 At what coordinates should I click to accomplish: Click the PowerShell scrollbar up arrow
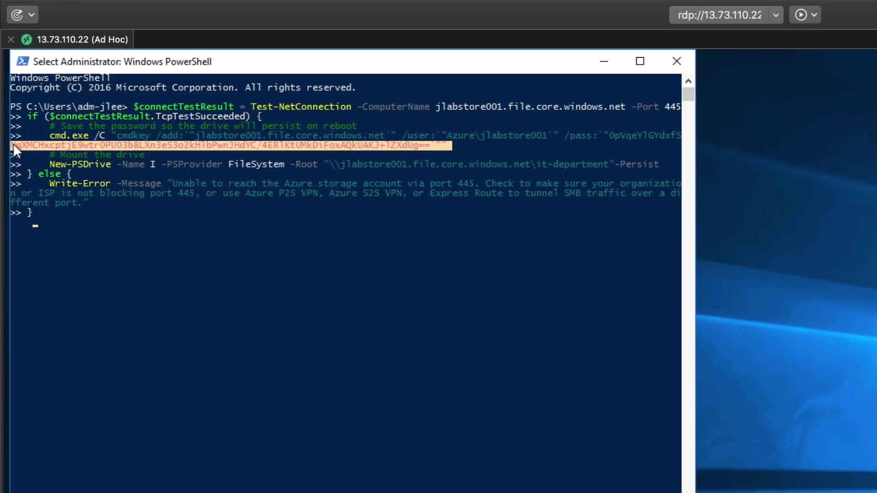tap(688, 81)
